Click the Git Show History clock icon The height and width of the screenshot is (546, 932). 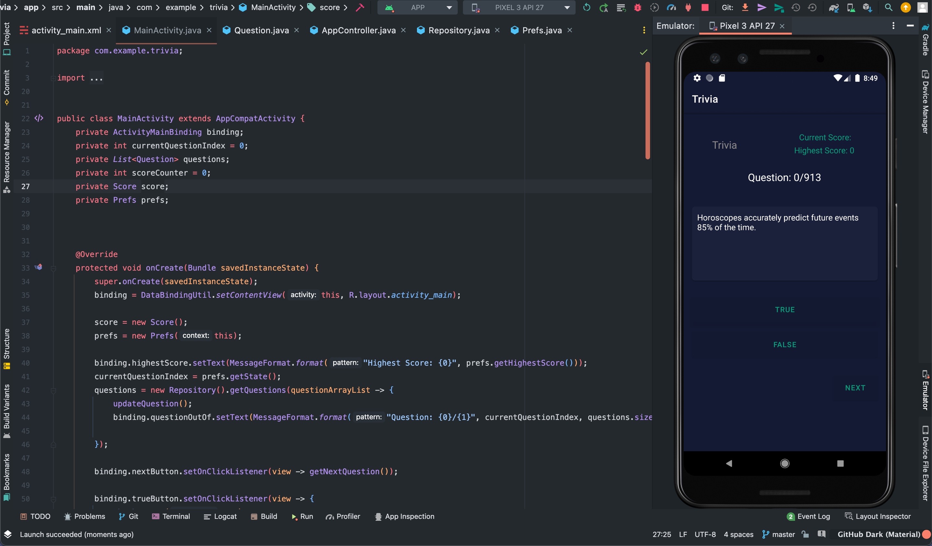(795, 7)
